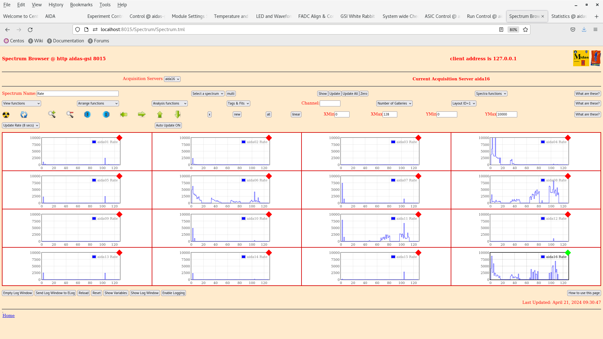Click the Enable Logging button
This screenshot has height=339, width=603.
click(x=173, y=293)
